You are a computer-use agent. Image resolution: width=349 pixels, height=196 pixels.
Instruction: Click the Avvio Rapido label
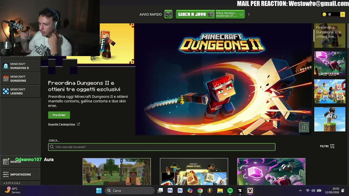(x=151, y=14)
